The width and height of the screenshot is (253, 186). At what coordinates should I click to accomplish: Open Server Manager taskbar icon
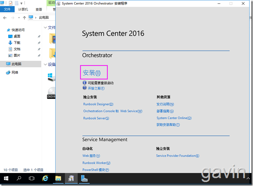point(84,178)
